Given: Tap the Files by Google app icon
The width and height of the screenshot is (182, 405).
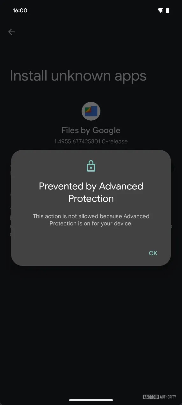Looking at the screenshot, I should coord(91,111).
